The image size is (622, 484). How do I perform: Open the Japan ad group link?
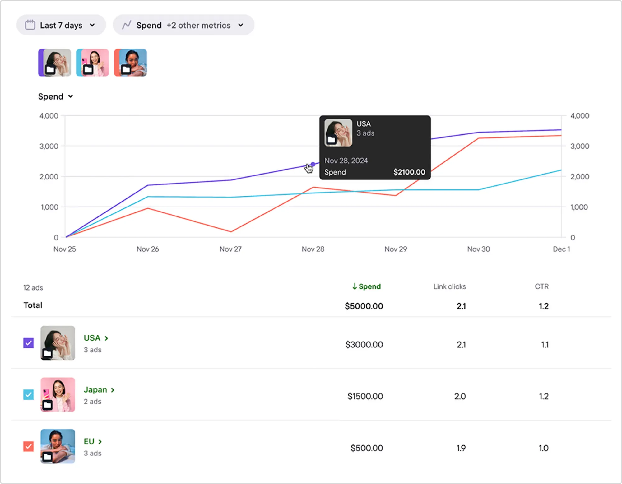click(x=99, y=390)
